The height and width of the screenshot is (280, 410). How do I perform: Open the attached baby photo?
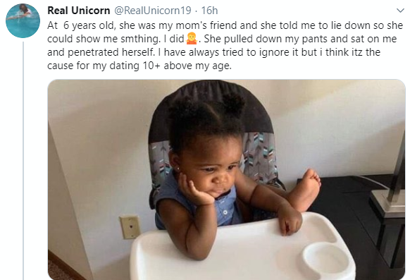coord(226,180)
